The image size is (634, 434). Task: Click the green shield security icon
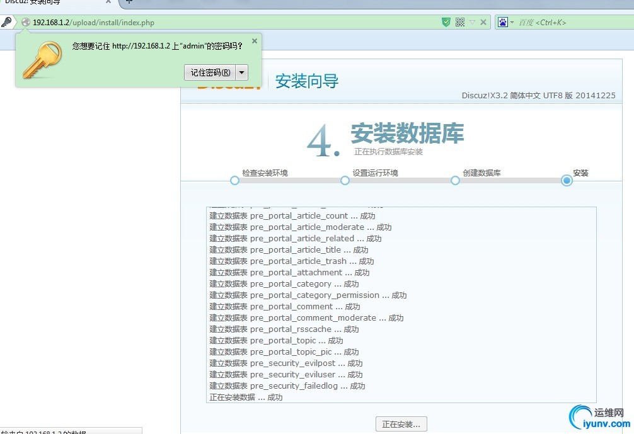click(x=446, y=22)
